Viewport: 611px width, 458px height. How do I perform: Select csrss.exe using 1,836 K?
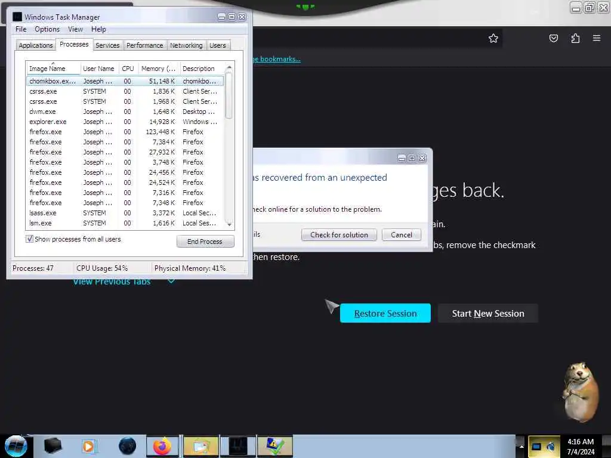pos(125,91)
